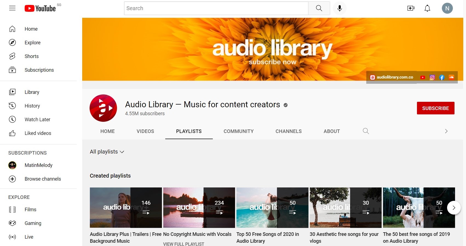Click the Audio Library channel avatar

click(103, 108)
